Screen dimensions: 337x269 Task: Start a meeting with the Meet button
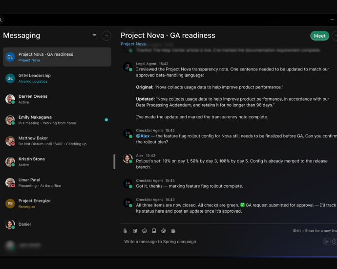(319, 36)
